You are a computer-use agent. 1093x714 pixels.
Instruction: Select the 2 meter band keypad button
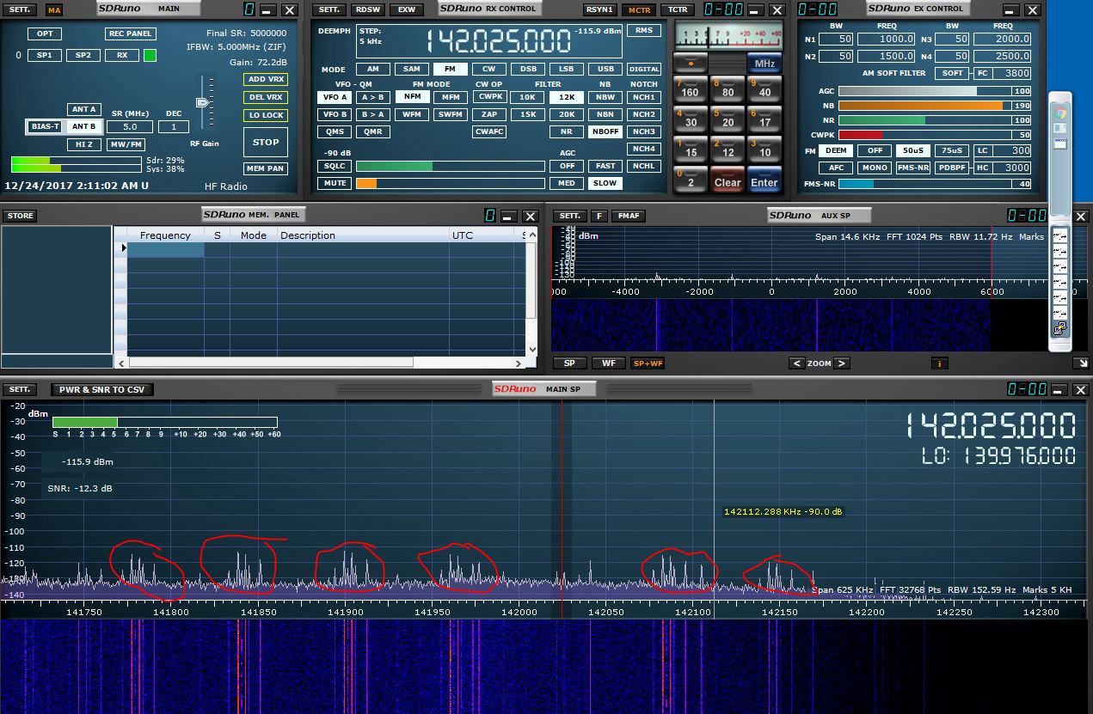pyautogui.click(x=690, y=179)
